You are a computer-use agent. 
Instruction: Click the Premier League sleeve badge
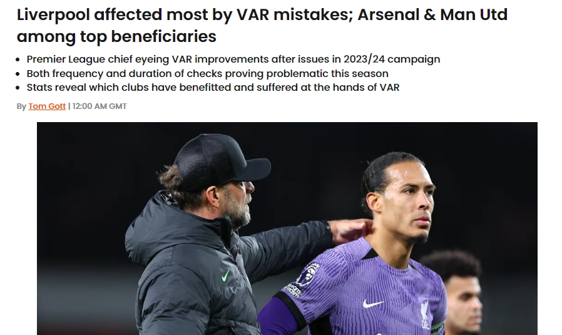coord(307,276)
